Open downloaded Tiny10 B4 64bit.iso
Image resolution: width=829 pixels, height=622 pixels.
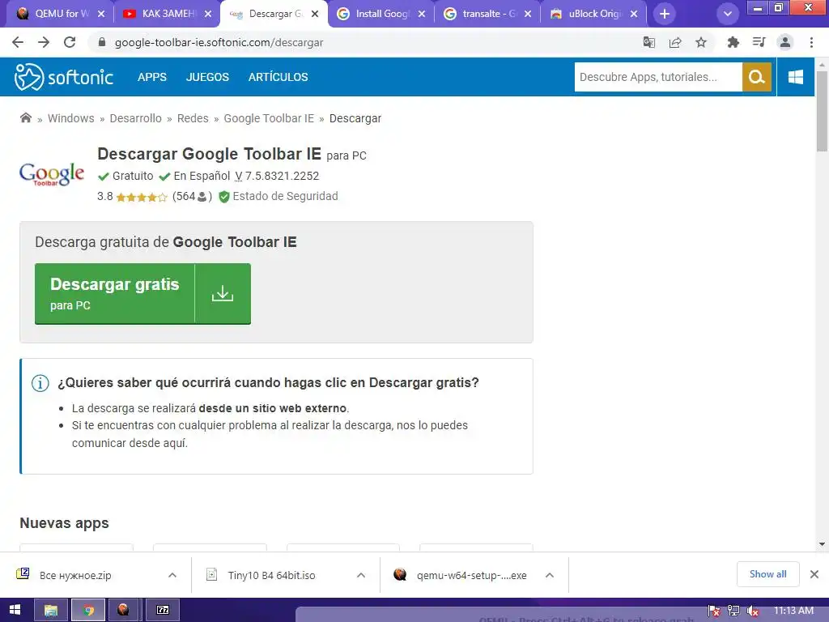click(x=271, y=576)
